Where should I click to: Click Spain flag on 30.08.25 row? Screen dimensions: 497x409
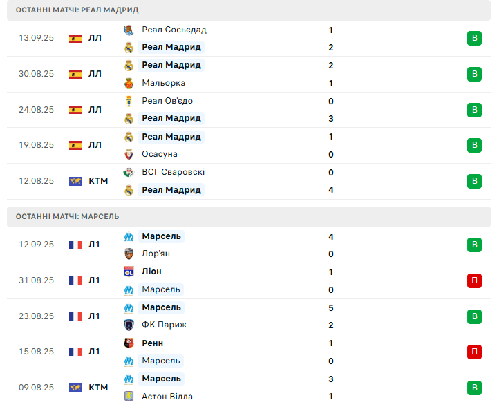(75, 74)
